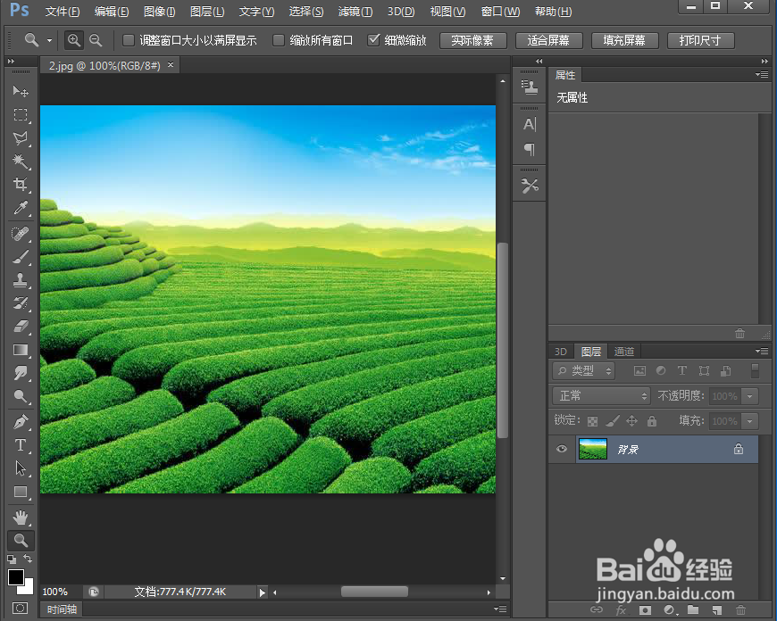Enable 调整窗口大小以满屏显示 checkbox
The width and height of the screenshot is (777, 621).
tap(129, 40)
